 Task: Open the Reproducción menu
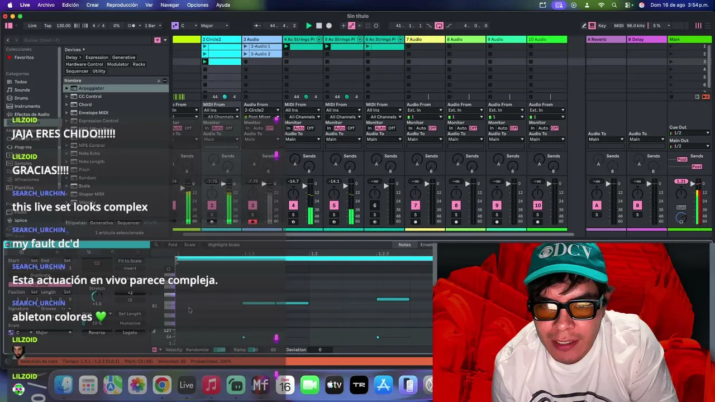tap(122, 5)
